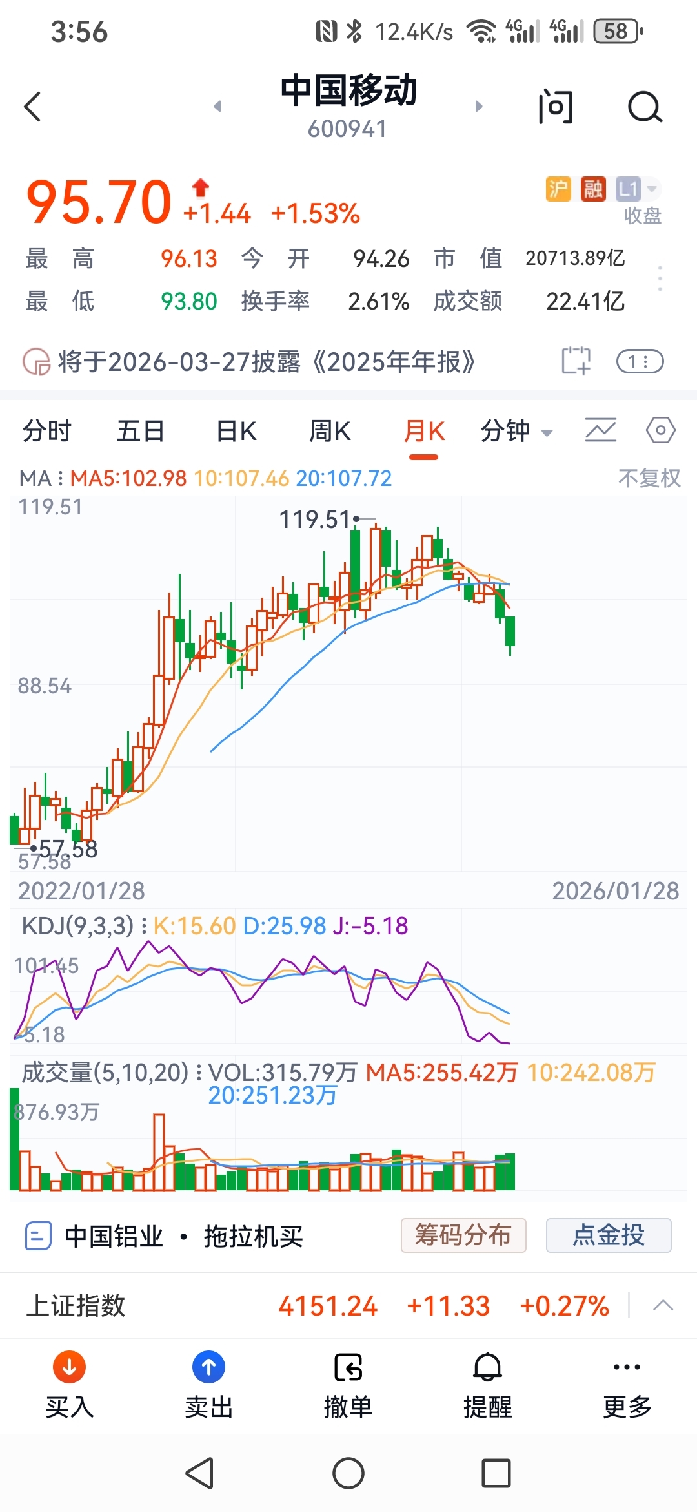Image resolution: width=697 pixels, height=1512 pixels.
Task: Tap the 卖出 sell button
Action: pyautogui.click(x=208, y=1385)
